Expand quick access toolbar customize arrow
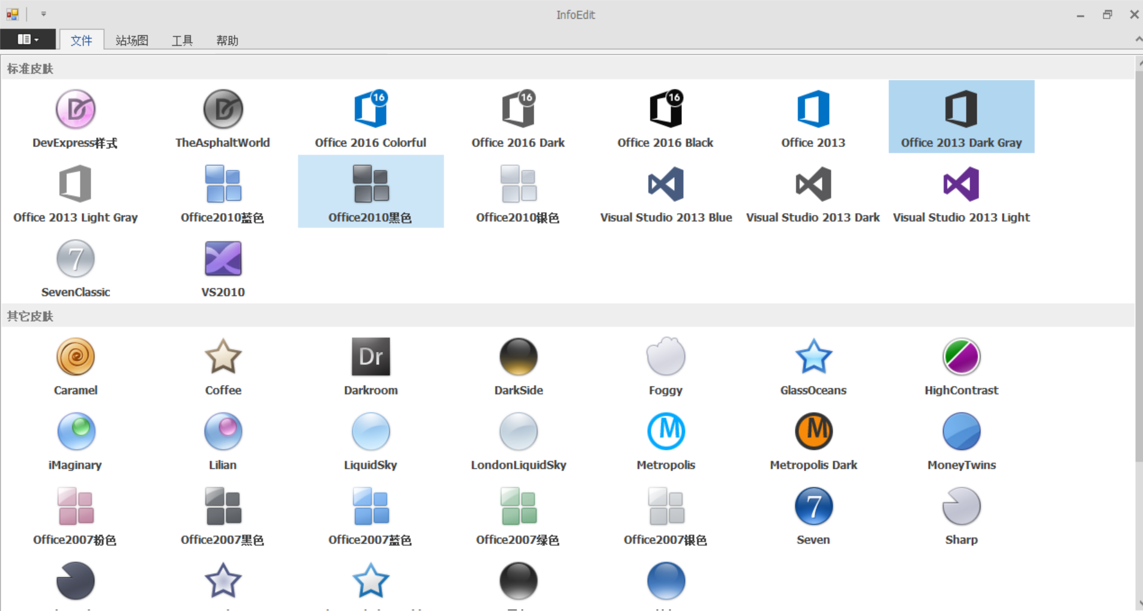 pyautogui.click(x=43, y=14)
